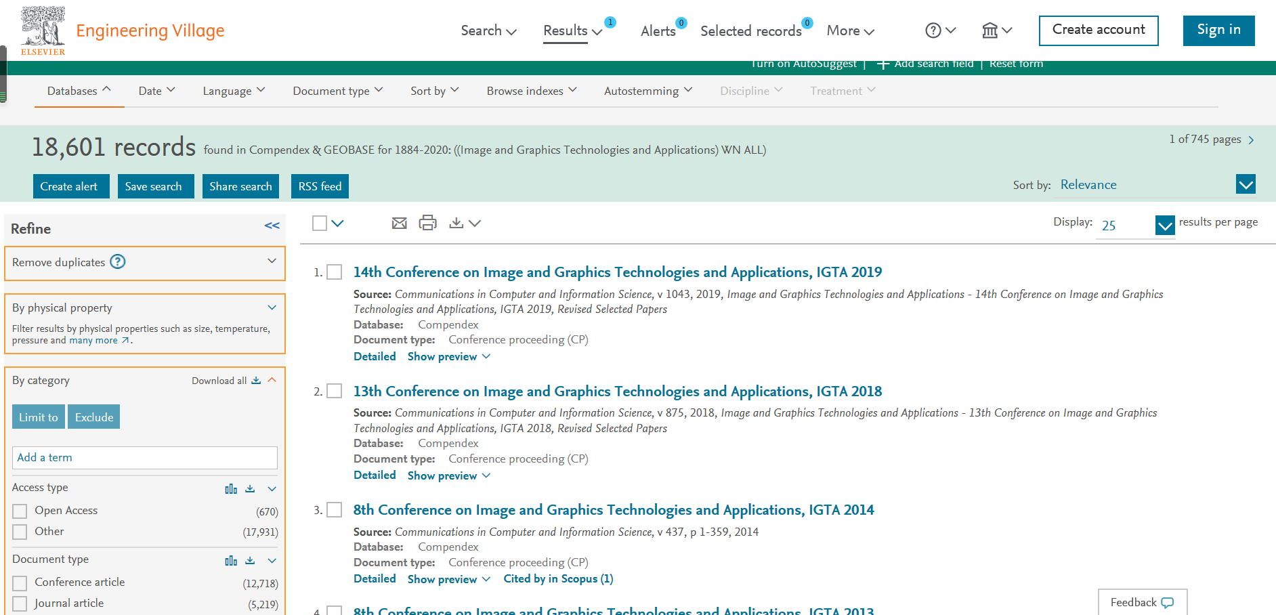1276x615 pixels.
Task: Open the Results menu
Action: pyautogui.click(x=572, y=30)
